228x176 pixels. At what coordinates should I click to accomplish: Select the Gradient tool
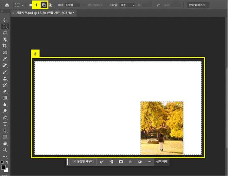coord(5,98)
